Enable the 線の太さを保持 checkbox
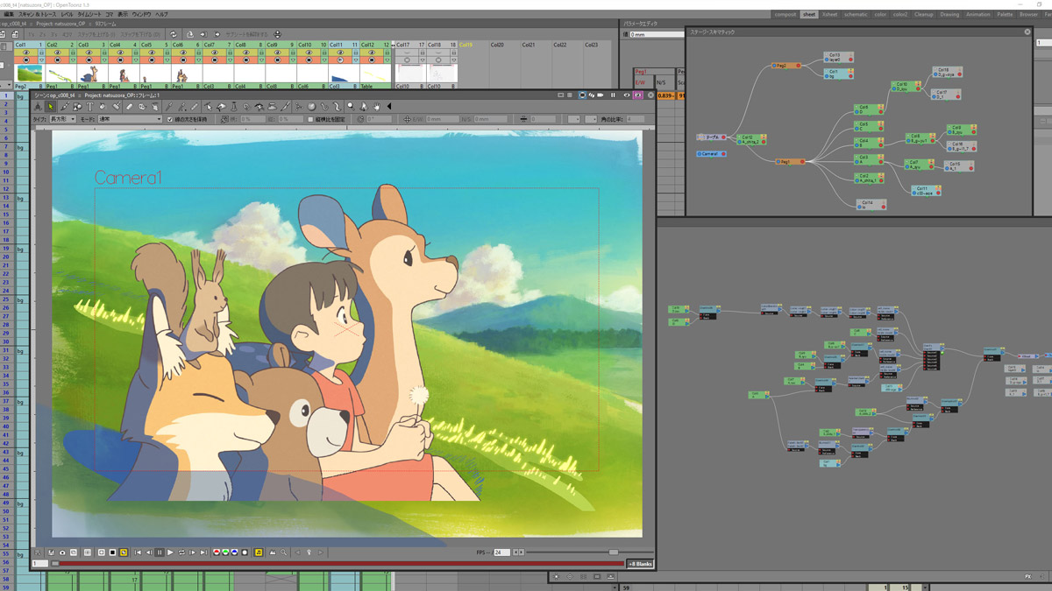 (170, 119)
